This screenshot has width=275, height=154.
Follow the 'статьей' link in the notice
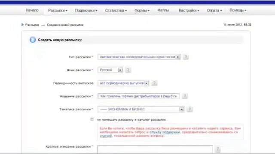(x=106, y=136)
